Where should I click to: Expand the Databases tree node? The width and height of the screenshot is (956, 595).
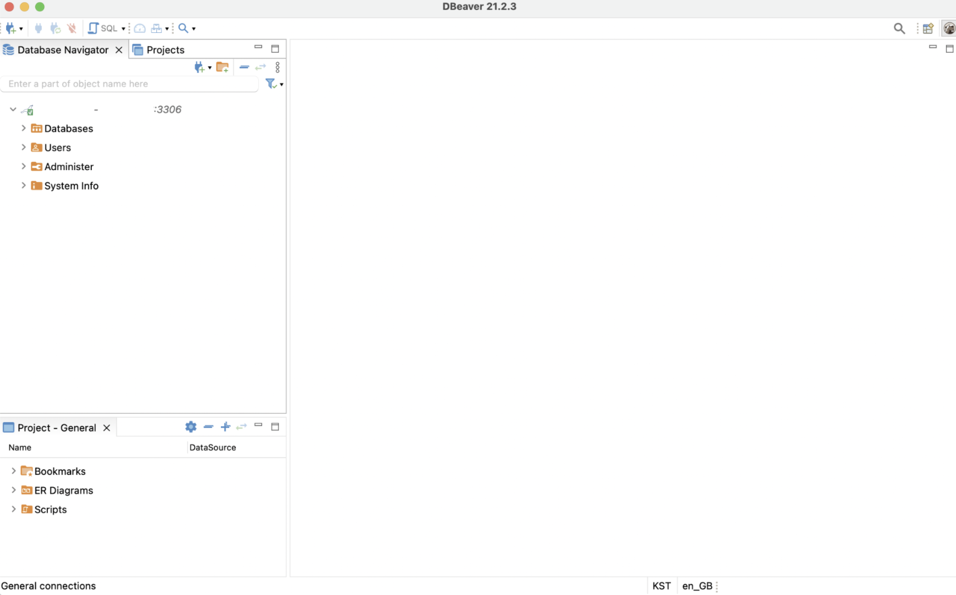pos(23,128)
